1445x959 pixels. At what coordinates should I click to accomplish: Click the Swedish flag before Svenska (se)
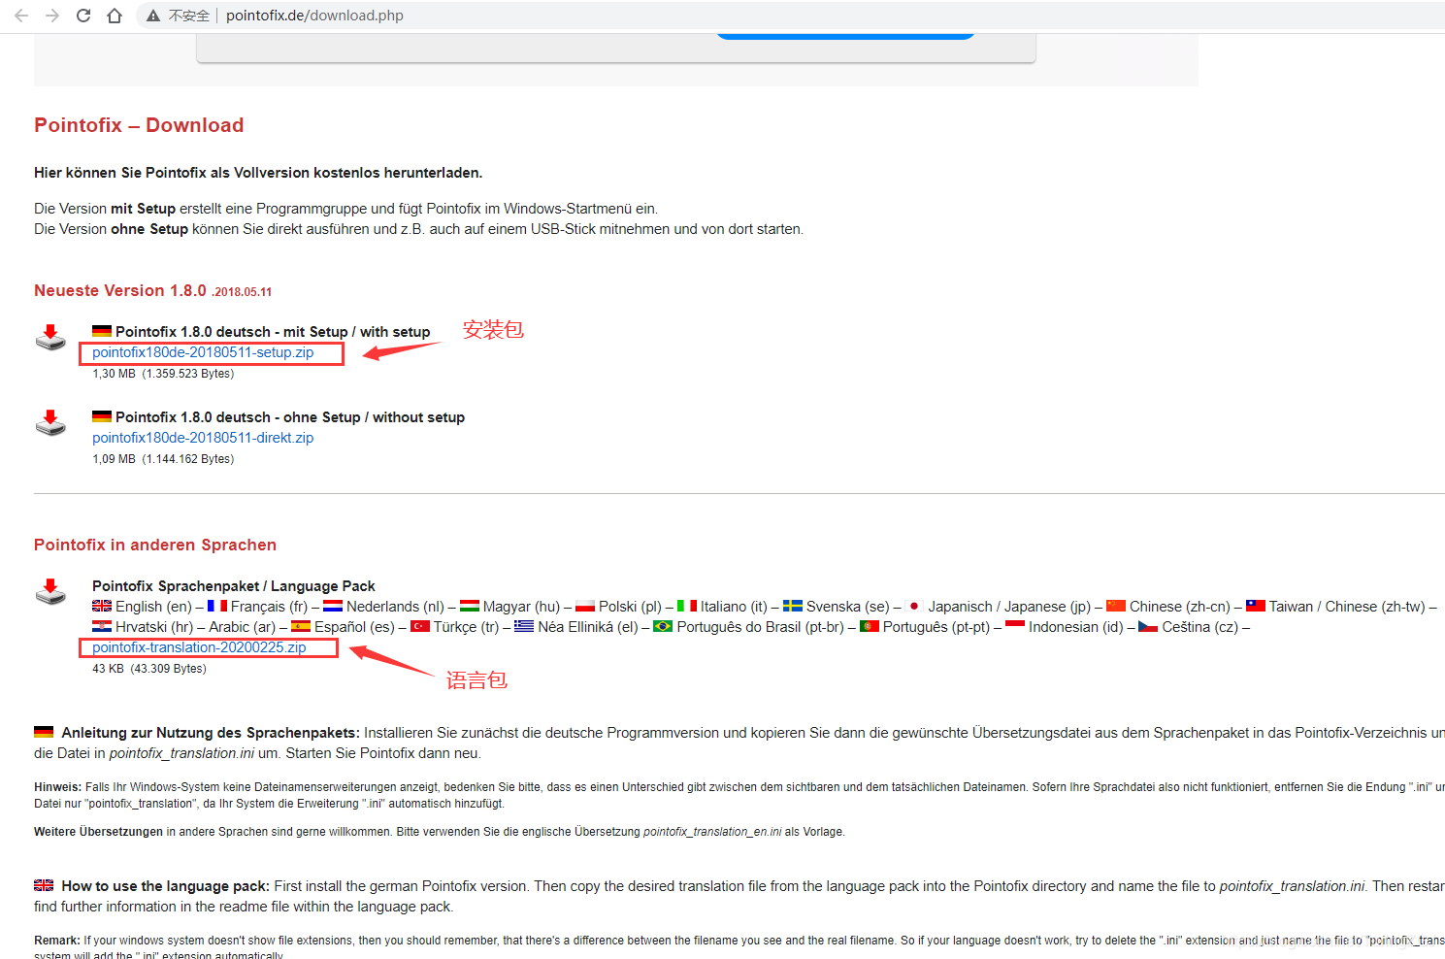(793, 606)
